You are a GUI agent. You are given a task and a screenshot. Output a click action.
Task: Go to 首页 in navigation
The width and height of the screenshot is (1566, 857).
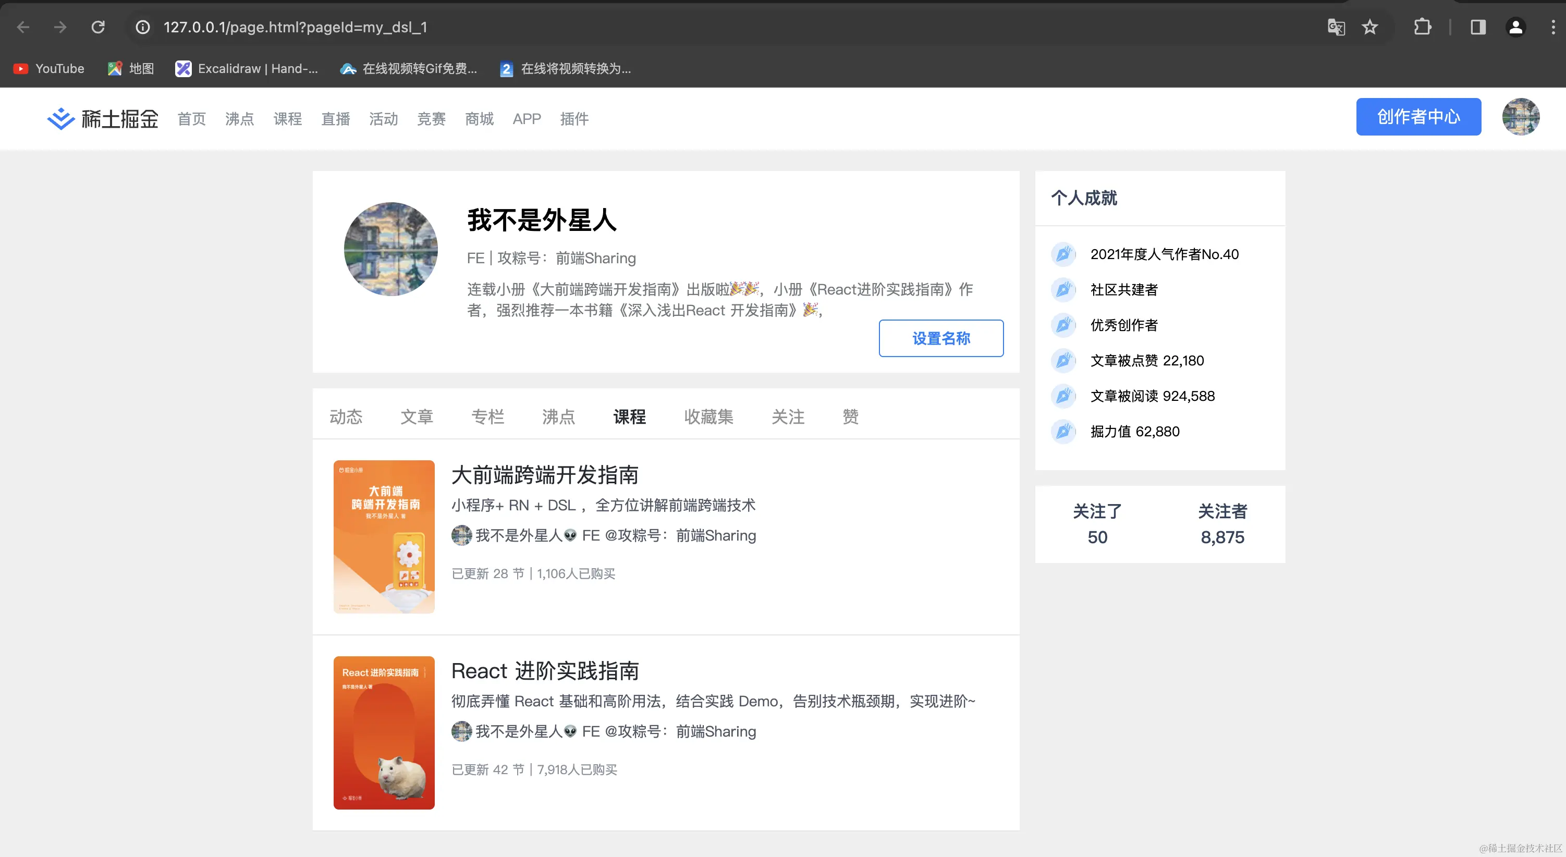pyautogui.click(x=191, y=119)
